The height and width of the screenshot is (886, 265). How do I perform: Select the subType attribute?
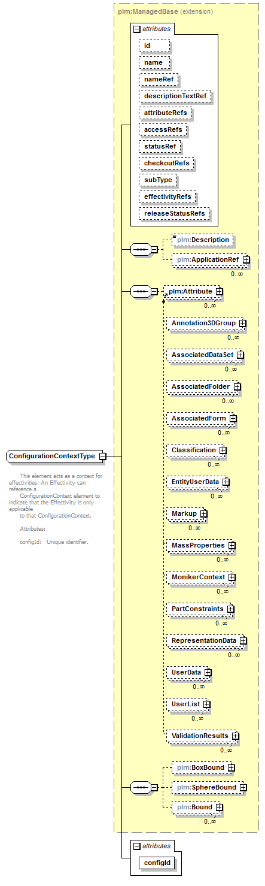click(x=159, y=180)
